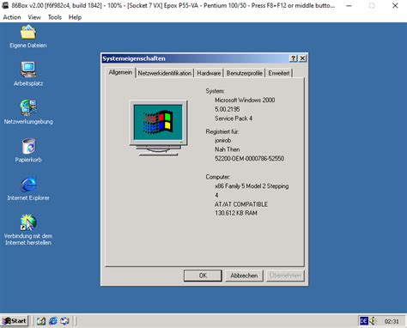Click the 86Box title bar app icon

(x=5, y=5)
